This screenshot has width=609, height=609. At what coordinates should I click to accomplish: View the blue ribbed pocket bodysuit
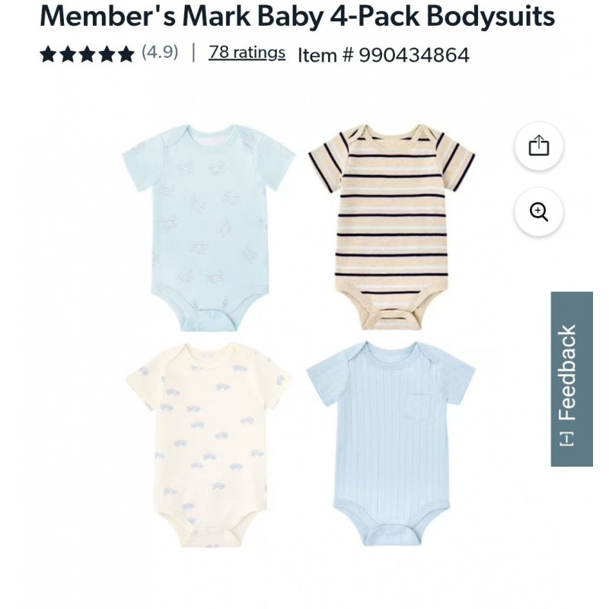[x=391, y=444]
